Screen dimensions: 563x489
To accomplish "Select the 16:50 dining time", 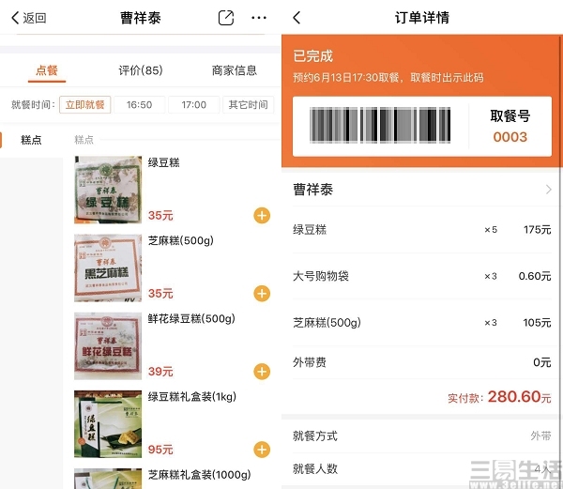I will pyautogui.click(x=139, y=105).
